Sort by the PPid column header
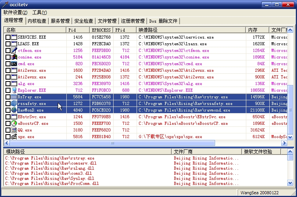This screenshot has height=197, width=297. (125, 30)
